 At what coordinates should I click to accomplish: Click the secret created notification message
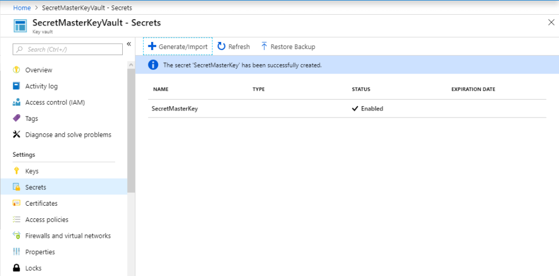242,65
